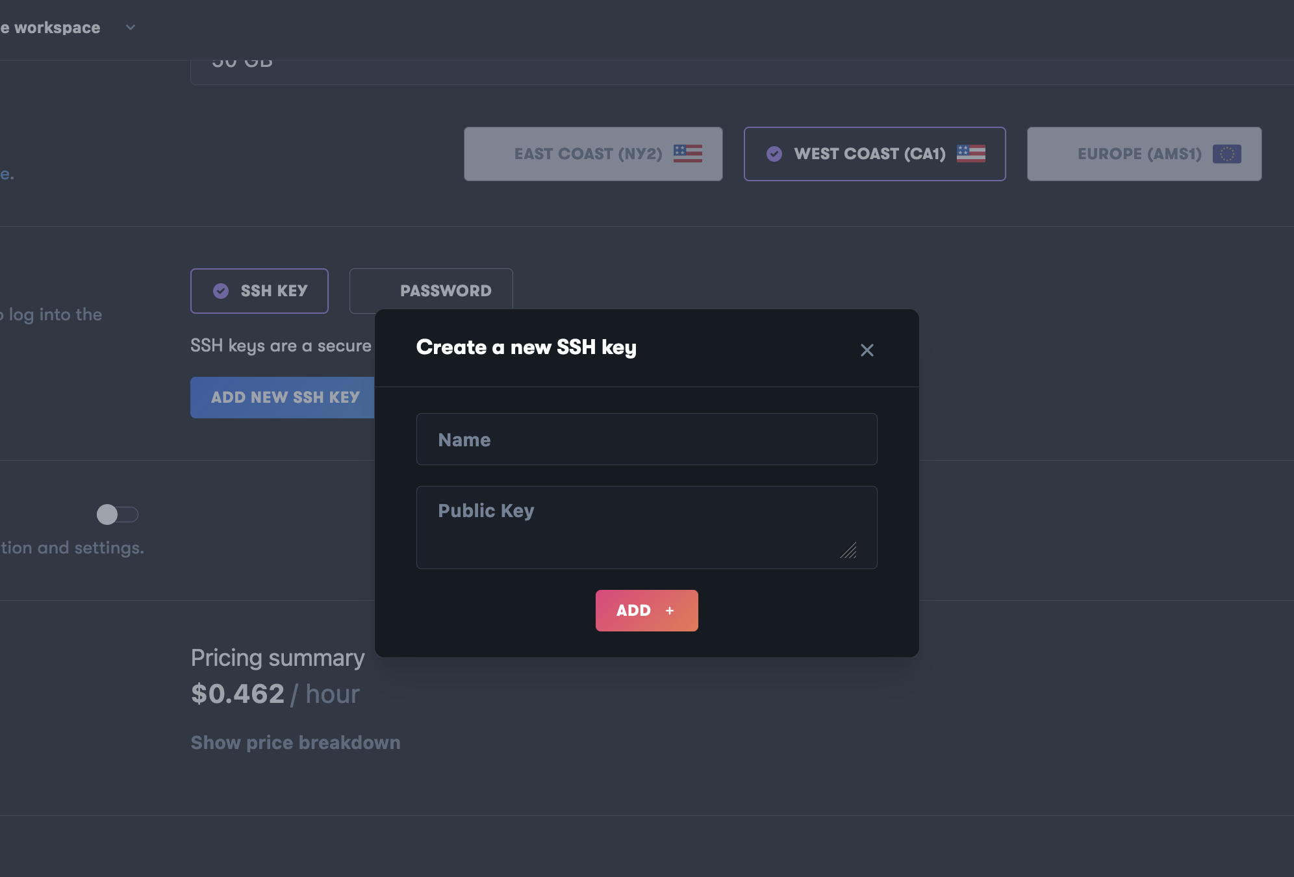1294x877 pixels.
Task: Click ADD NEW SSH KEY button
Action: [285, 398]
